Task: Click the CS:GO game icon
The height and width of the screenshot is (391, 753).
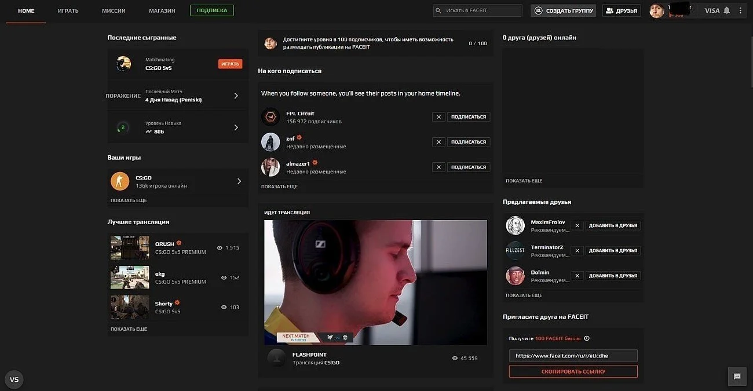Action: [x=120, y=181]
